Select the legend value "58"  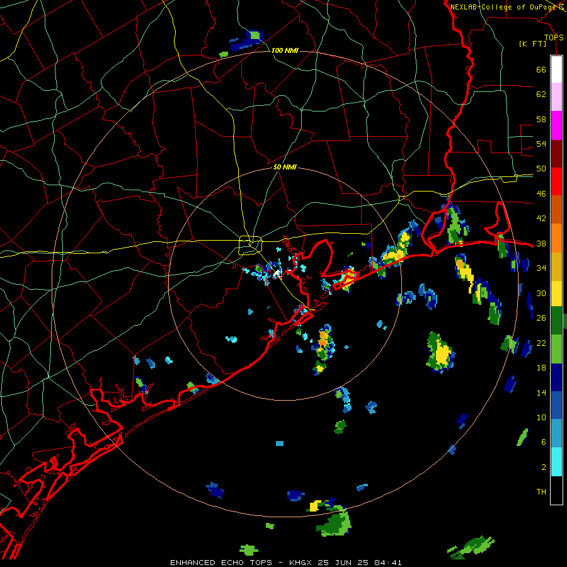tap(541, 119)
